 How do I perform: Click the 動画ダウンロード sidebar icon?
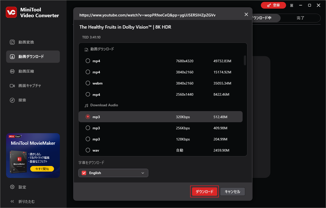[x=12, y=57]
